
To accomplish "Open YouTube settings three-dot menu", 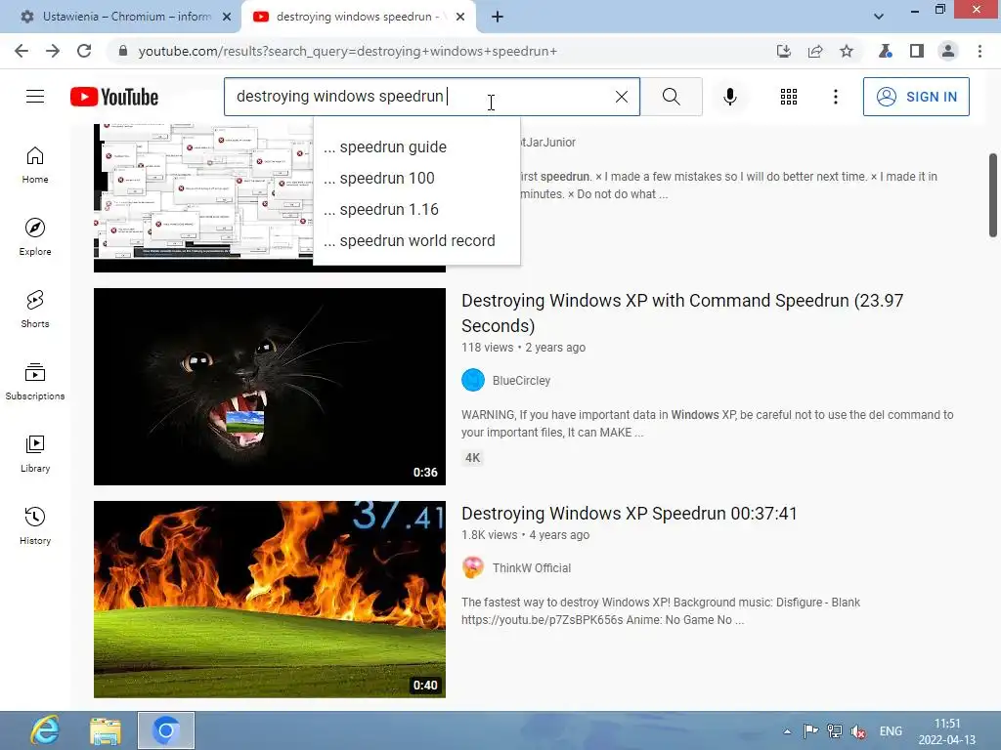I will [x=835, y=97].
